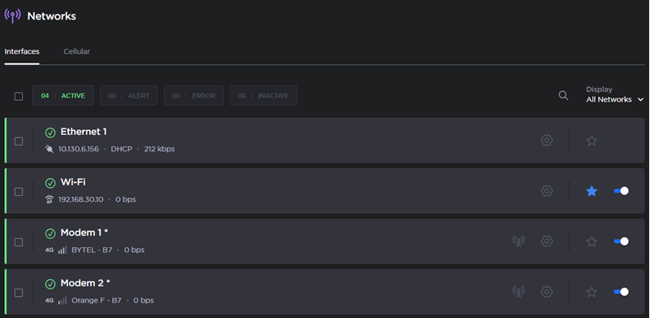This screenshot has height=318, width=650.
Task: Click the BYTEL - B7 carrier text
Action: (x=92, y=250)
